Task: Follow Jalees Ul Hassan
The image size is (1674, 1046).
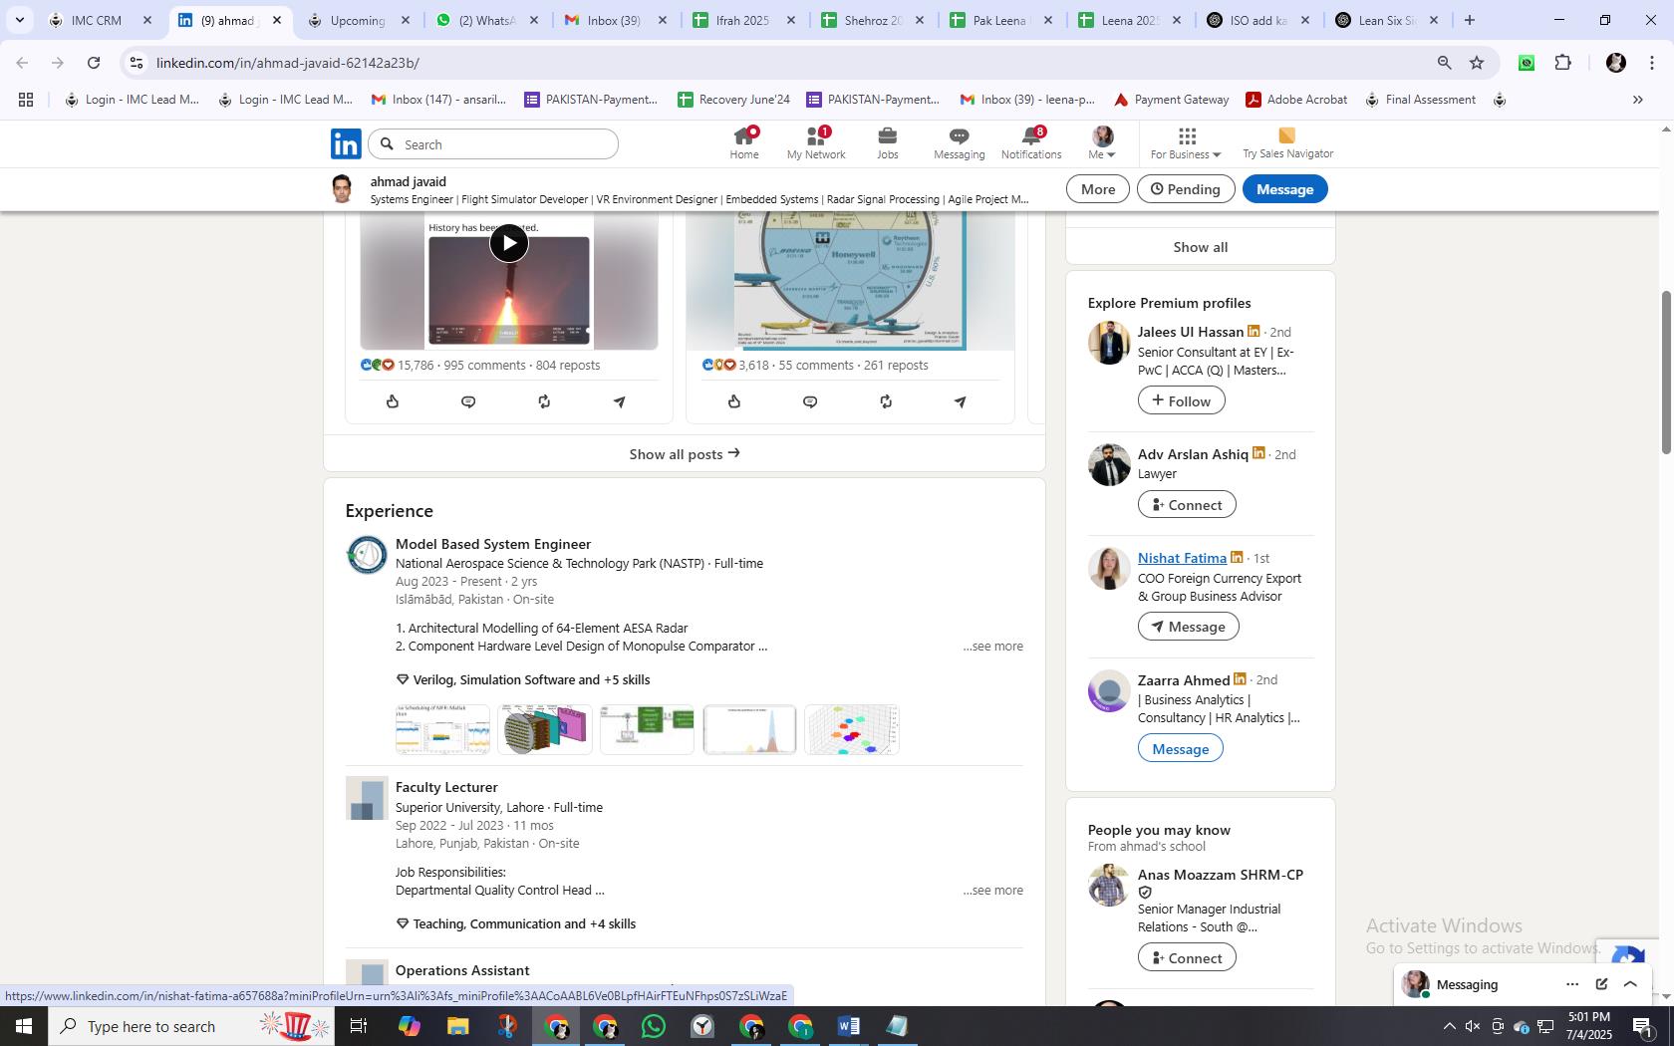Action: tap(1181, 400)
